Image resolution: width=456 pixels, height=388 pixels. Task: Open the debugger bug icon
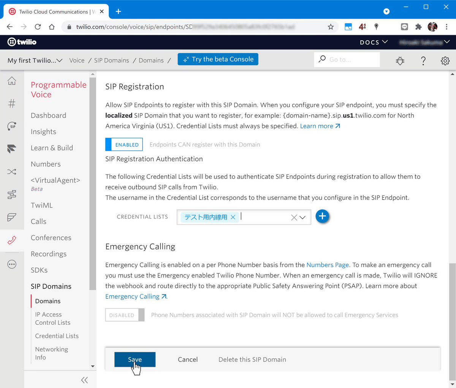[x=400, y=60]
